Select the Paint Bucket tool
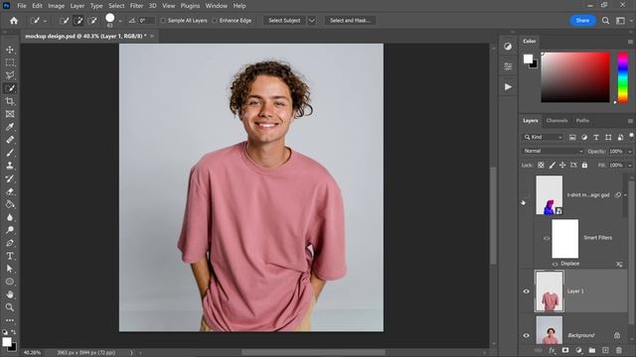The width and height of the screenshot is (636, 357). coord(10,204)
